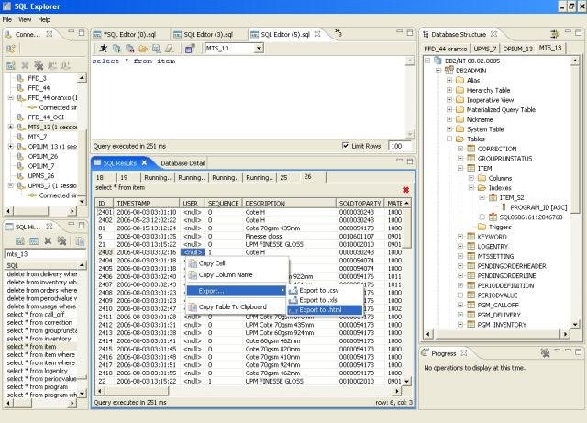The height and width of the screenshot is (423, 587).
Task: Switch to the SQL Editor (3).sql tab
Action: [208, 35]
